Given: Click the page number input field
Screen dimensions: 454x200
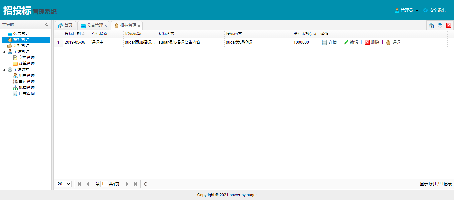Looking at the screenshot, I should point(104,184).
